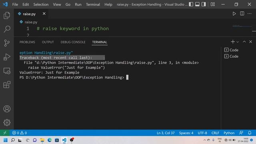Open Run and Debug view
Image resolution: width=256 pixels, height=144 pixels.
(x=7, y=57)
